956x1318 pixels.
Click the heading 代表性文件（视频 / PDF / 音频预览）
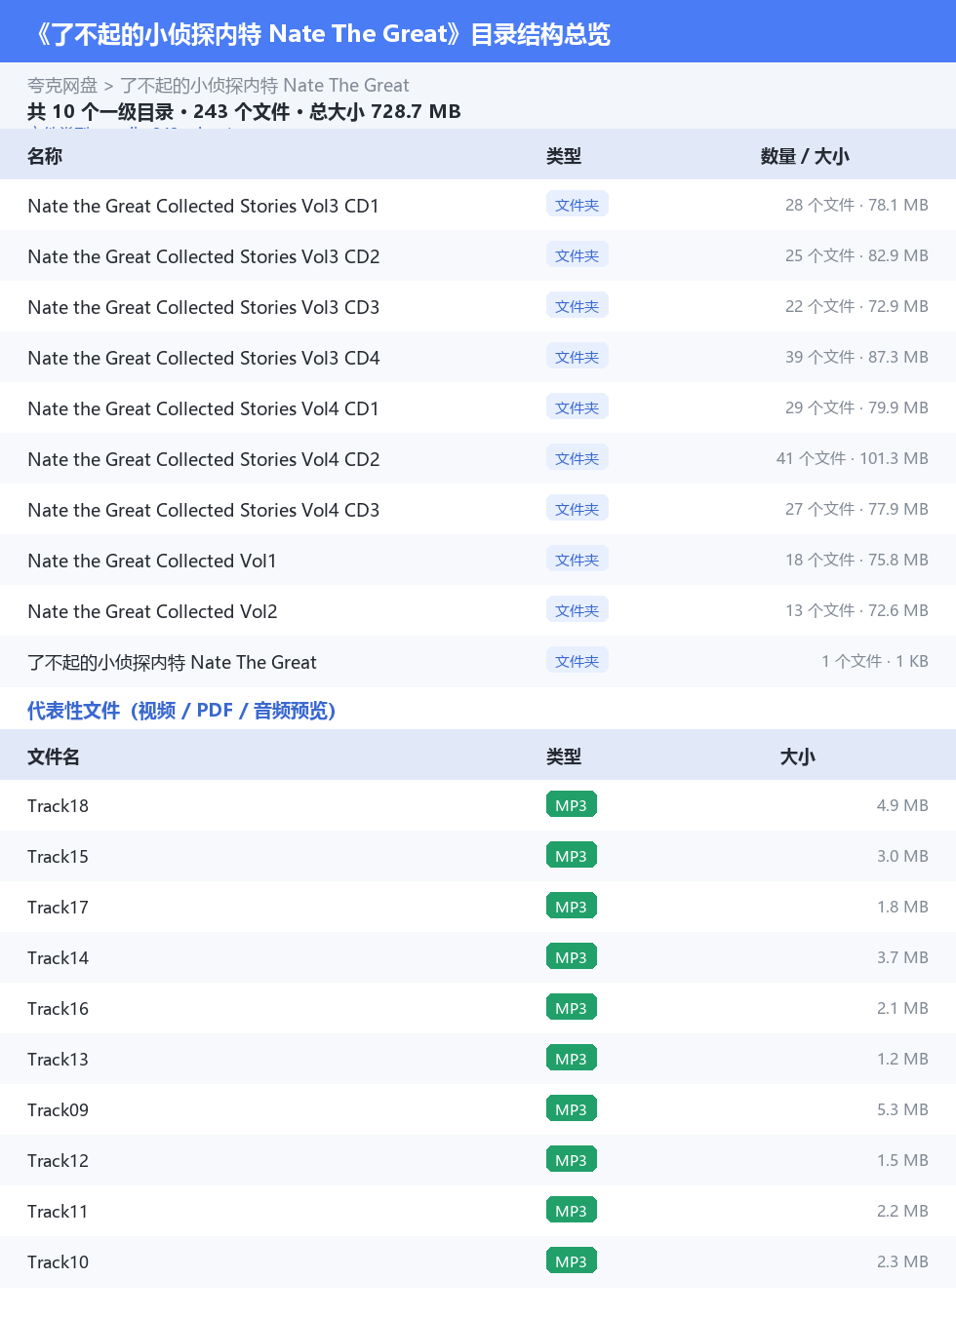click(181, 711)
